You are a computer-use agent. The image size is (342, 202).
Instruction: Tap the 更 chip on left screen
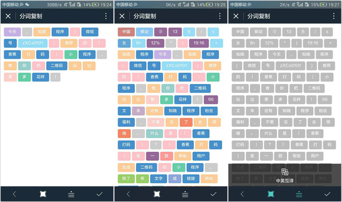tap(10, 77)
